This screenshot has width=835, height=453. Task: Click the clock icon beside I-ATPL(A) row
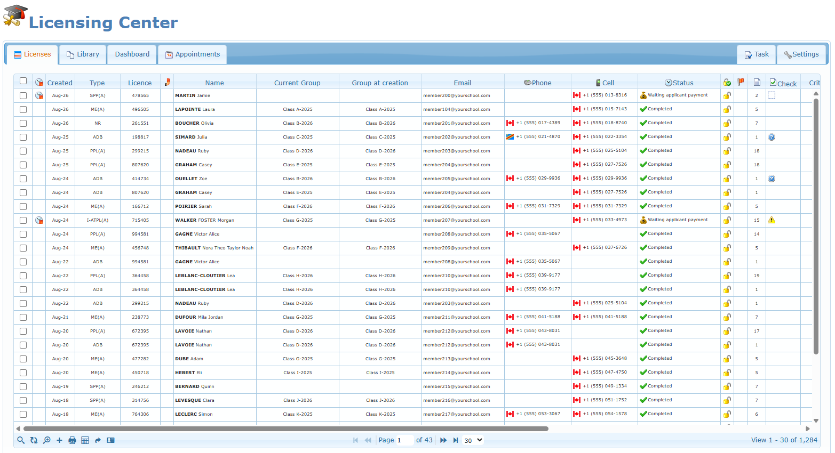(x=39, y=220)
